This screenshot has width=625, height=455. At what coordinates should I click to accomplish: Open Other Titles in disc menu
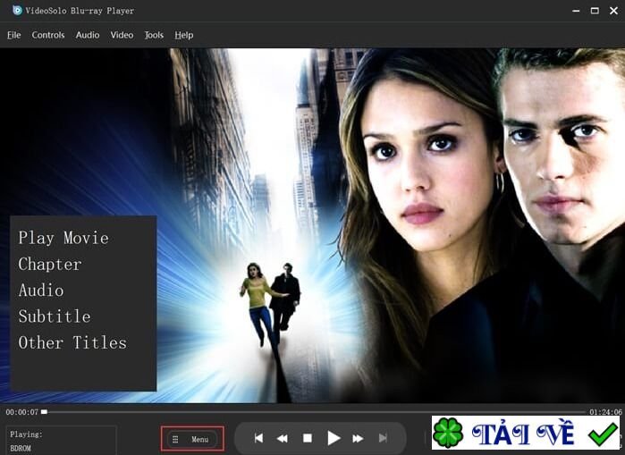(72, 342)
